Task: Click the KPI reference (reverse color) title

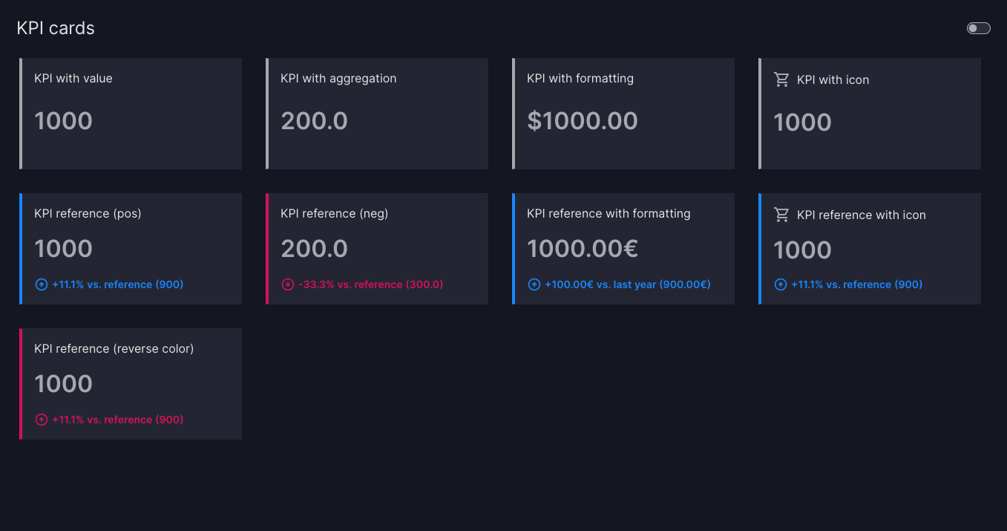Action: [x=114, y=349]
